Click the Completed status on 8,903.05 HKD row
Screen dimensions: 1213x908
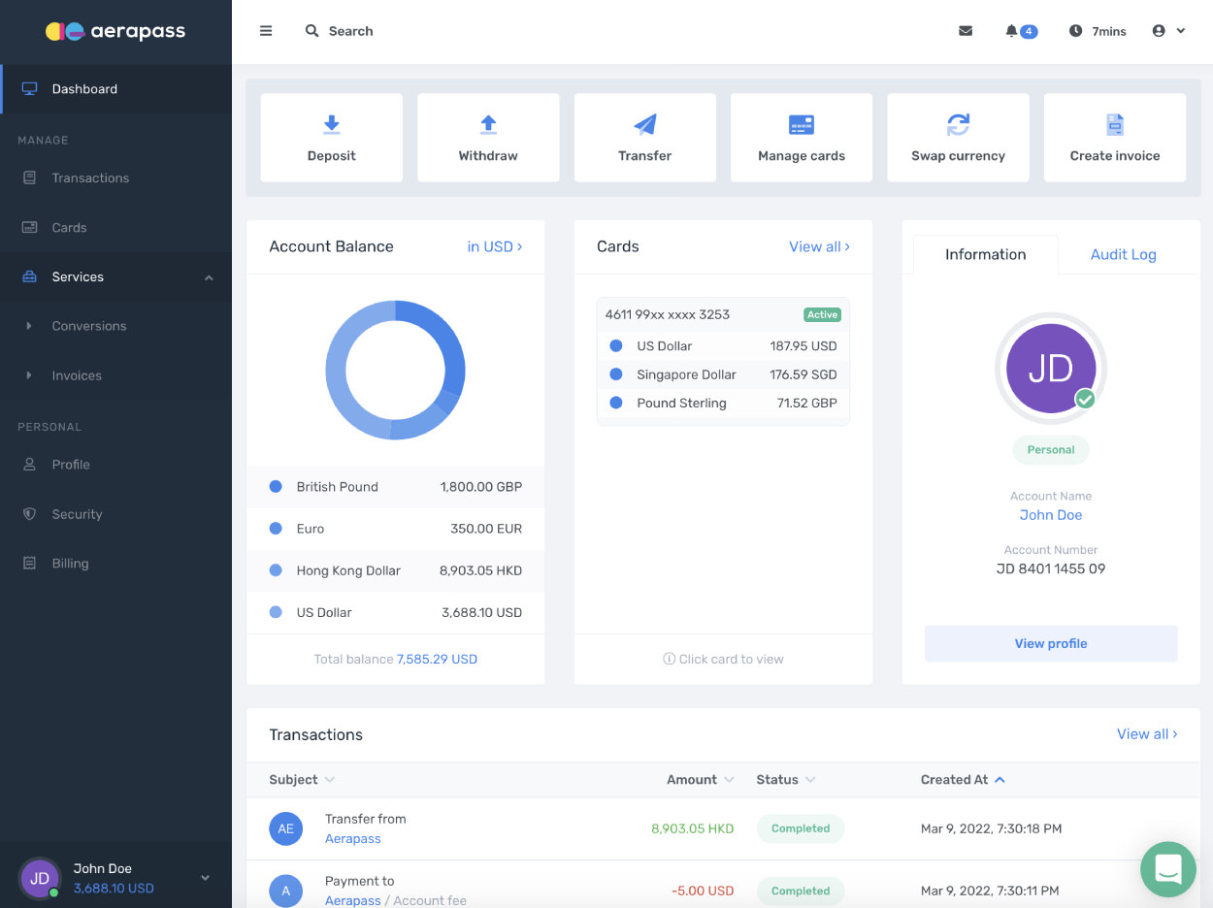tap(801, 828)
